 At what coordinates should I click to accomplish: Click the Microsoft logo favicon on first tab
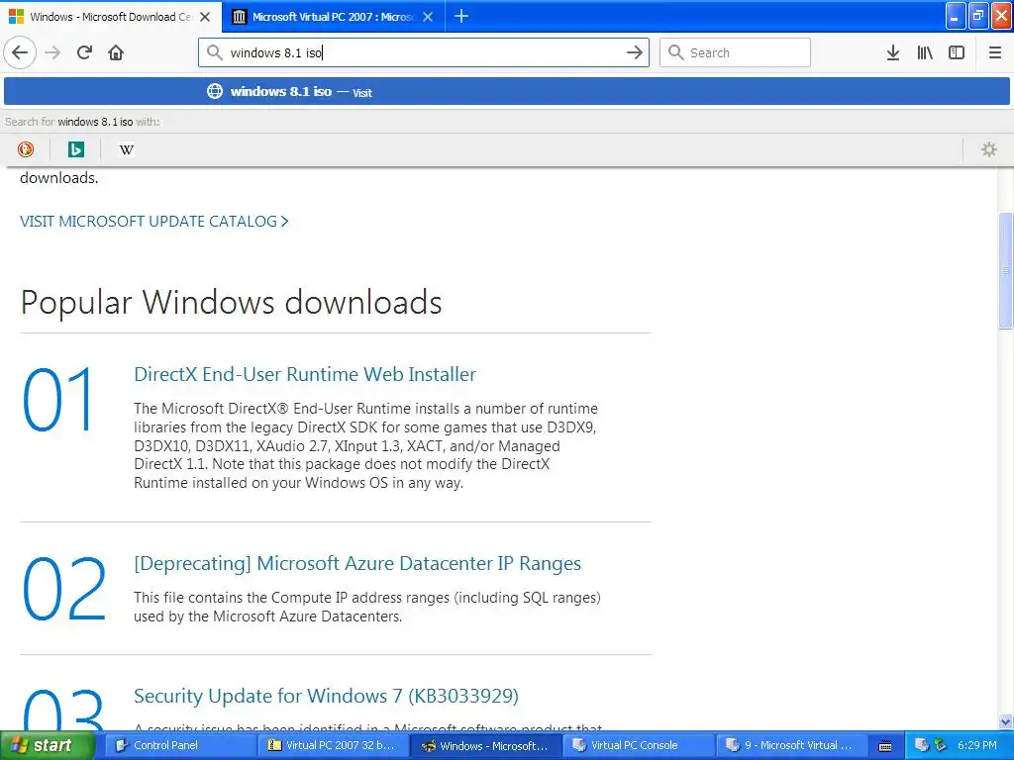tap(16, 17)
